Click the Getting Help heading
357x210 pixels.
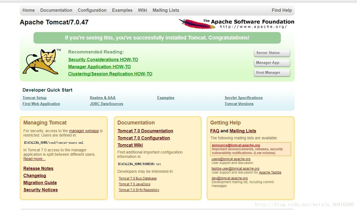[225, 123]
